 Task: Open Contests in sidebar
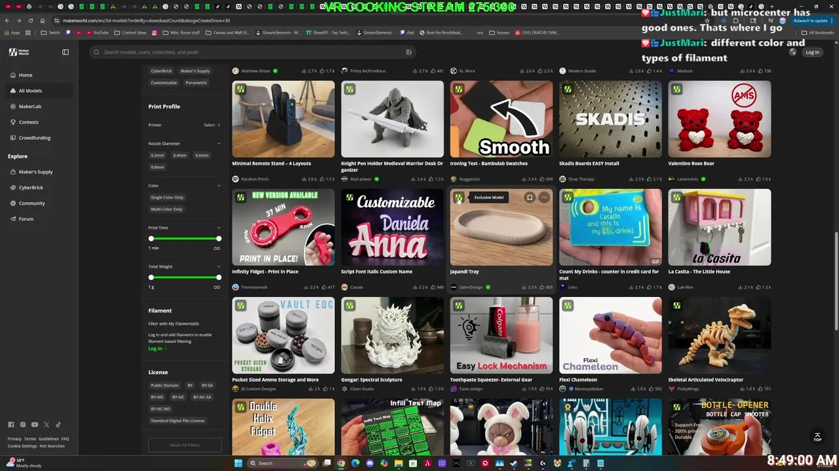39,122
